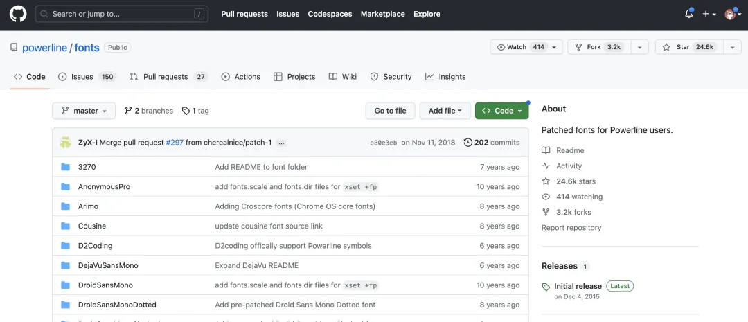
Task: Open pull request #297 link
Action: (x=175, y=143)
